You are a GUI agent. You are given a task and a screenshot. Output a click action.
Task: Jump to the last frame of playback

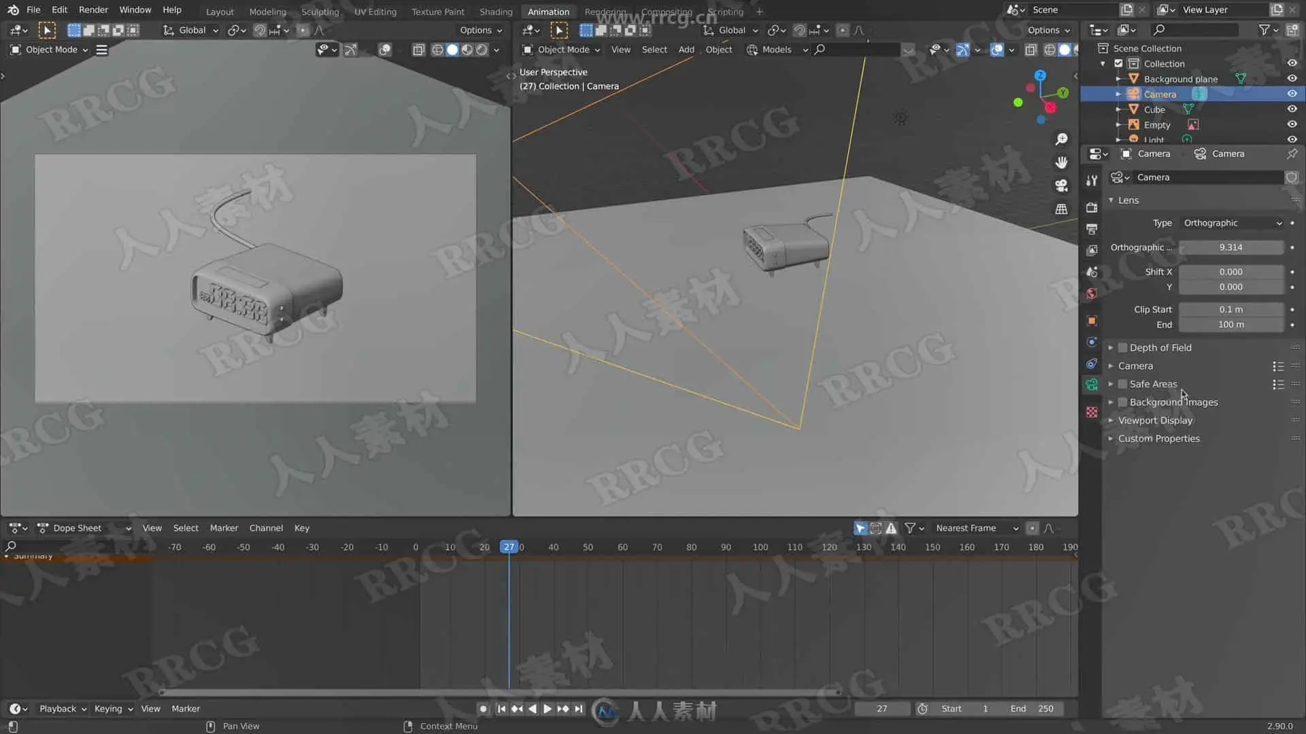[x=579, y=709]
